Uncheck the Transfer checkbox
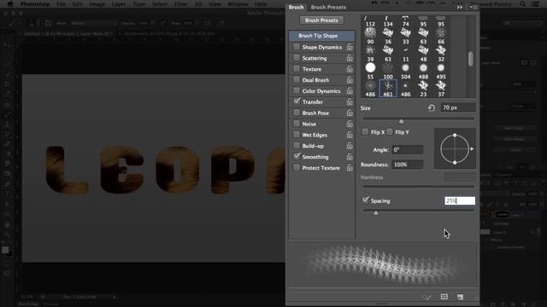 (x=297, y=101)
